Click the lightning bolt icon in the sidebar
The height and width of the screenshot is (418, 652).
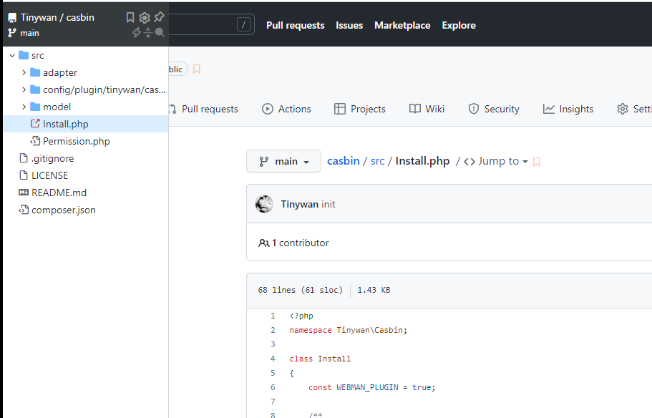(x=137, y=32)
